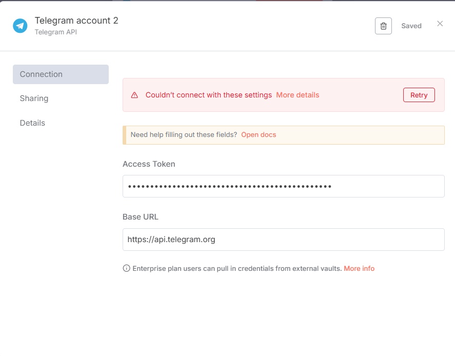Click the warning triangle in the error banner
The image size is (455, 356).
(135, 95)
